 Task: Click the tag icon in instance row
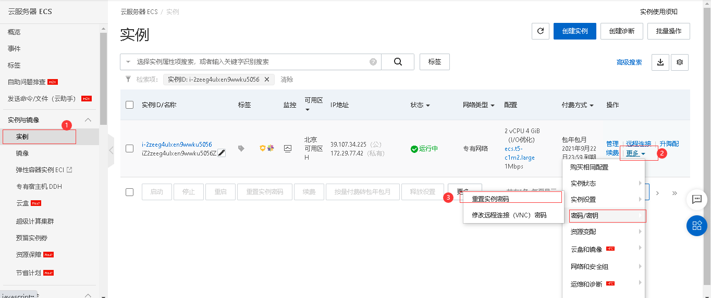pos(241,148)
